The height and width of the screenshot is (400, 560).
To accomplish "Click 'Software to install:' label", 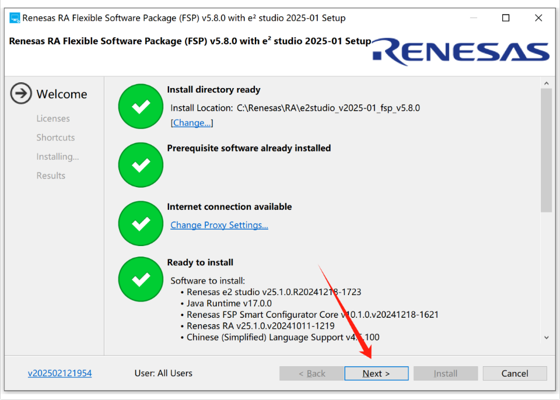I will (x=208, y=280).
